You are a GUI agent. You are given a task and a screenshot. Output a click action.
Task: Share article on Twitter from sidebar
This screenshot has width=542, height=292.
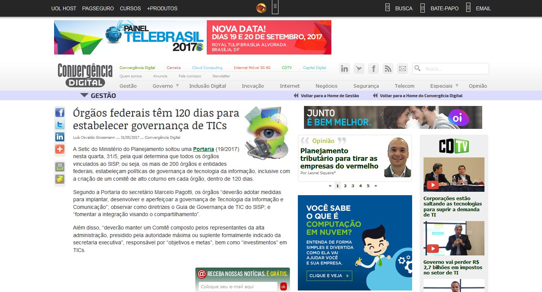60,125
